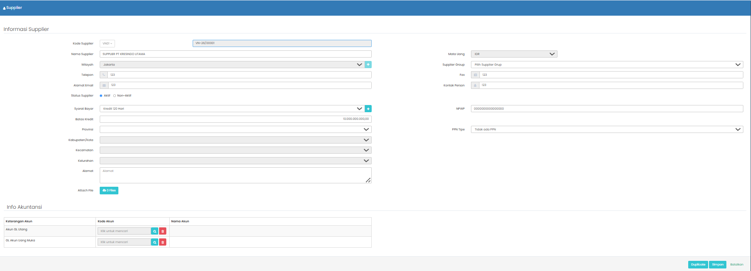
Task: Click the Batalkan link
Action: point(737,265)
